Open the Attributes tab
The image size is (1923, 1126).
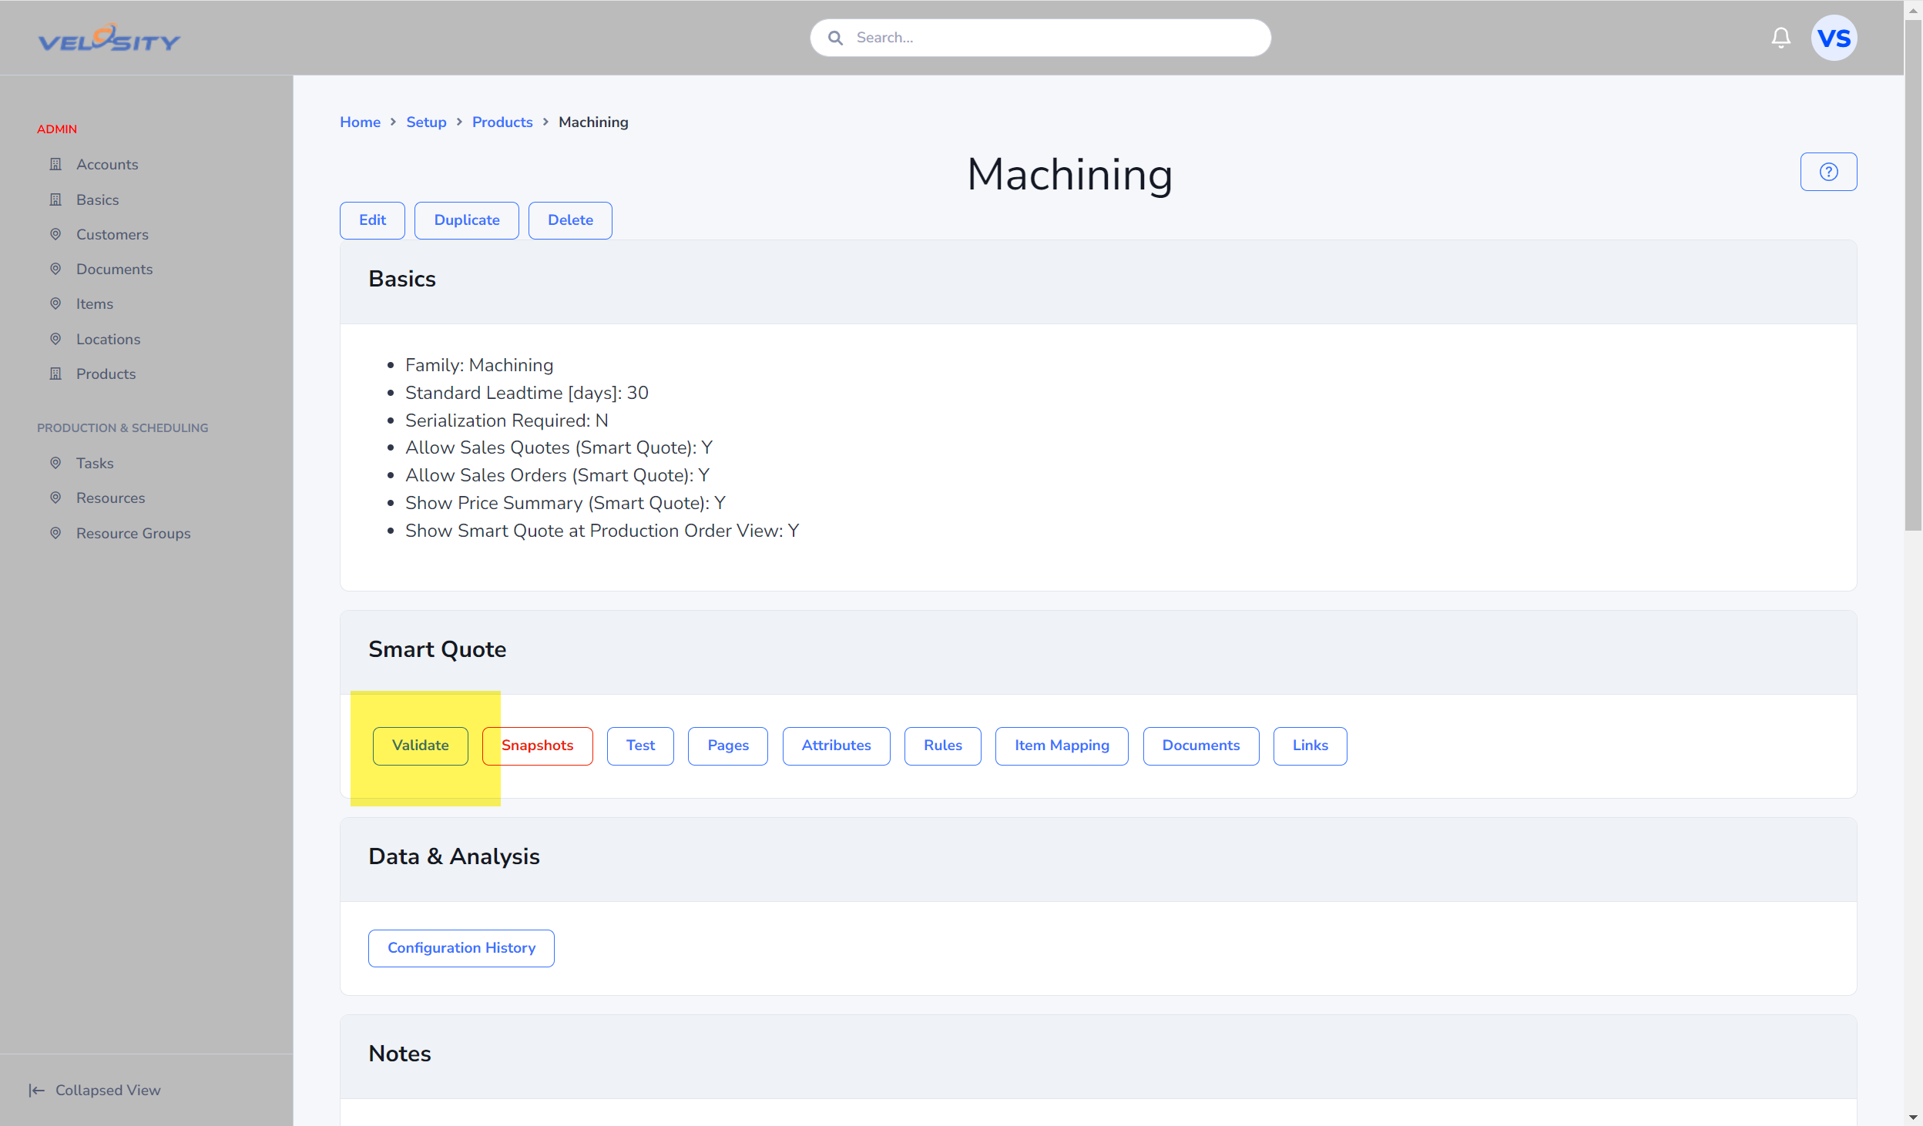click(x=835, y=746)
